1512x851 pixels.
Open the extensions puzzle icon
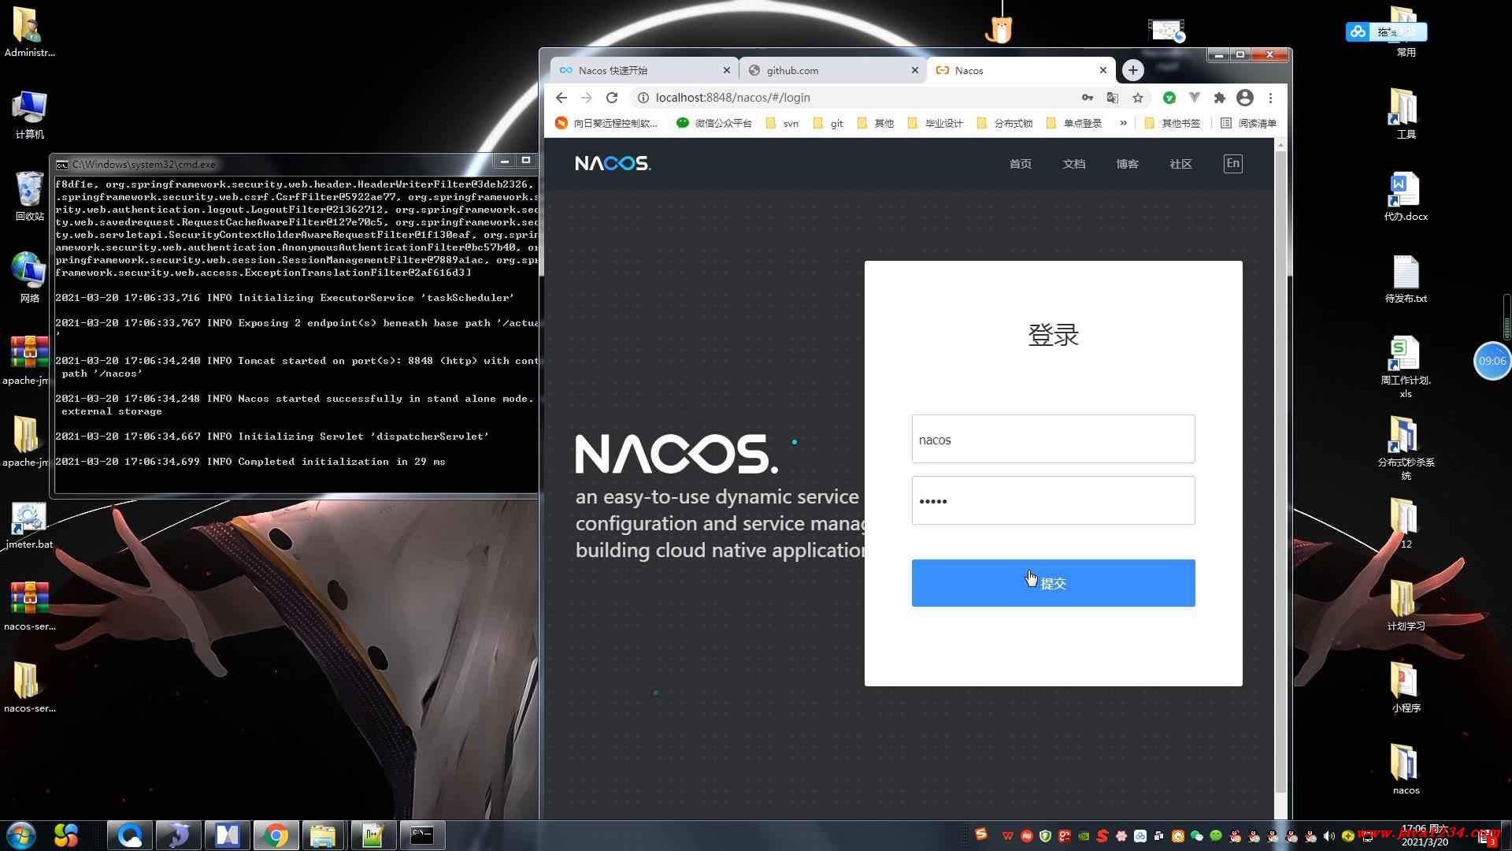[x=1220, y=98]
